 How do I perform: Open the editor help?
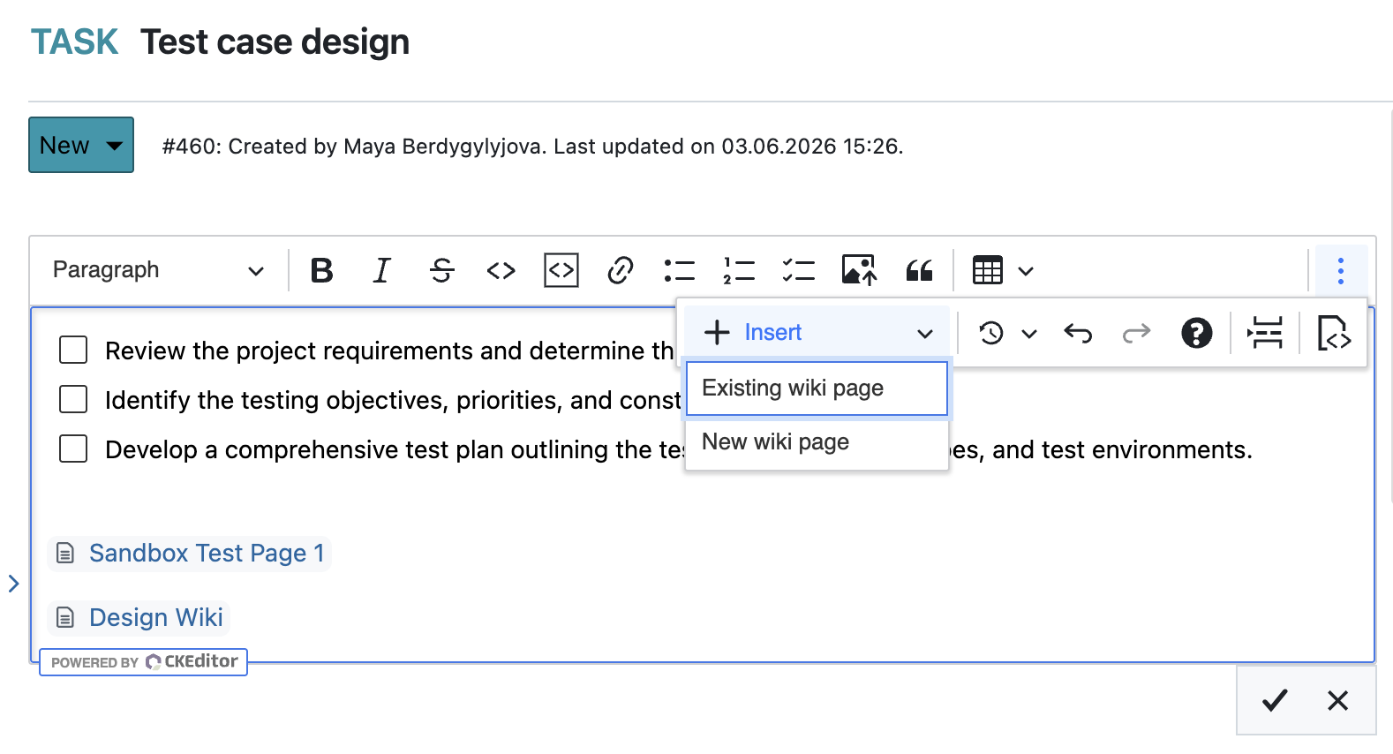[x=1196, y=333]
